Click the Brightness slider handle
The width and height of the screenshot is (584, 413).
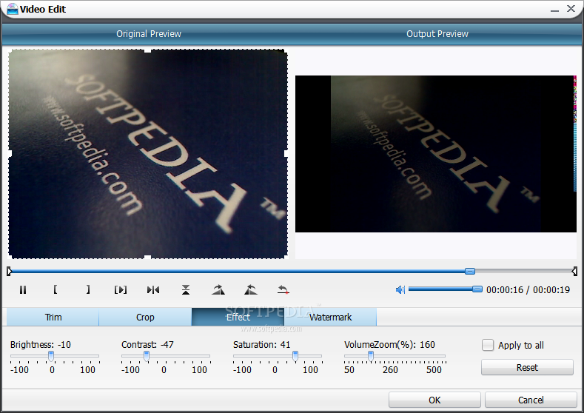(51, 356)
